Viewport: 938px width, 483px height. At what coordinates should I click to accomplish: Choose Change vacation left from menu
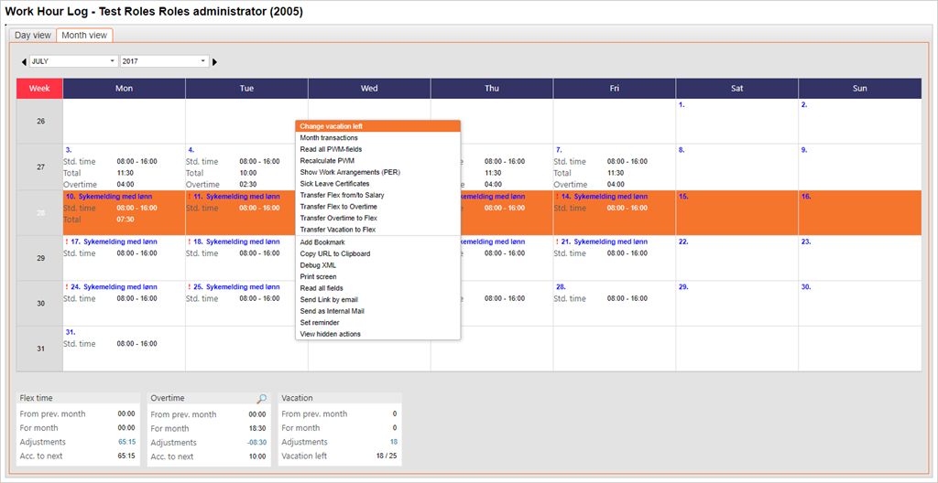[332, 126]
